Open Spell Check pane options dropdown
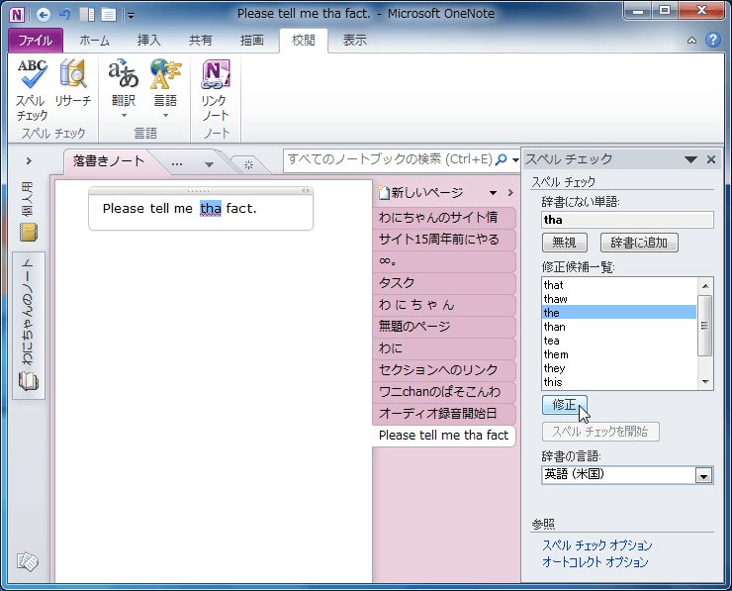 [x=690, y=159]
